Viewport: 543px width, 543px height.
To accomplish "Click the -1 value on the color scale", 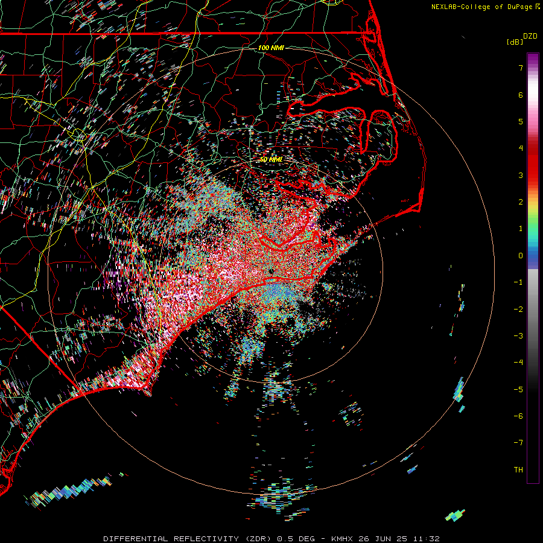I will pos(518,282).
